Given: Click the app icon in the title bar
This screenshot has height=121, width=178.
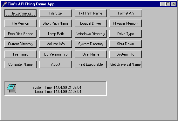Looking at the screenshot, I should click(x=4, y=4).
